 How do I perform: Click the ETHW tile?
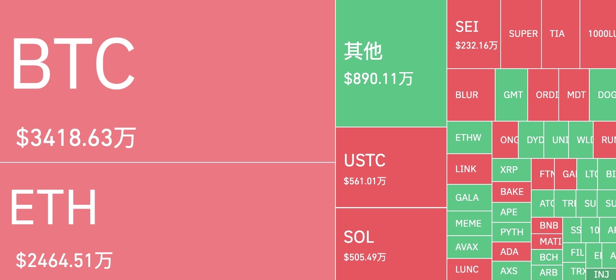click(470, 138)
